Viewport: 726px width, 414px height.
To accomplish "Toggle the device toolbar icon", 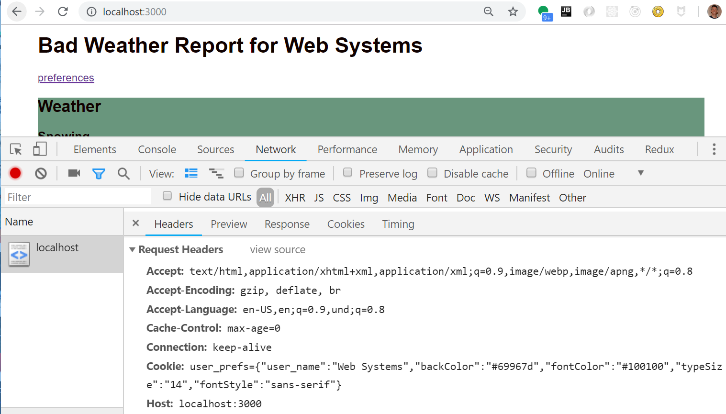I will tap(40, 149).
